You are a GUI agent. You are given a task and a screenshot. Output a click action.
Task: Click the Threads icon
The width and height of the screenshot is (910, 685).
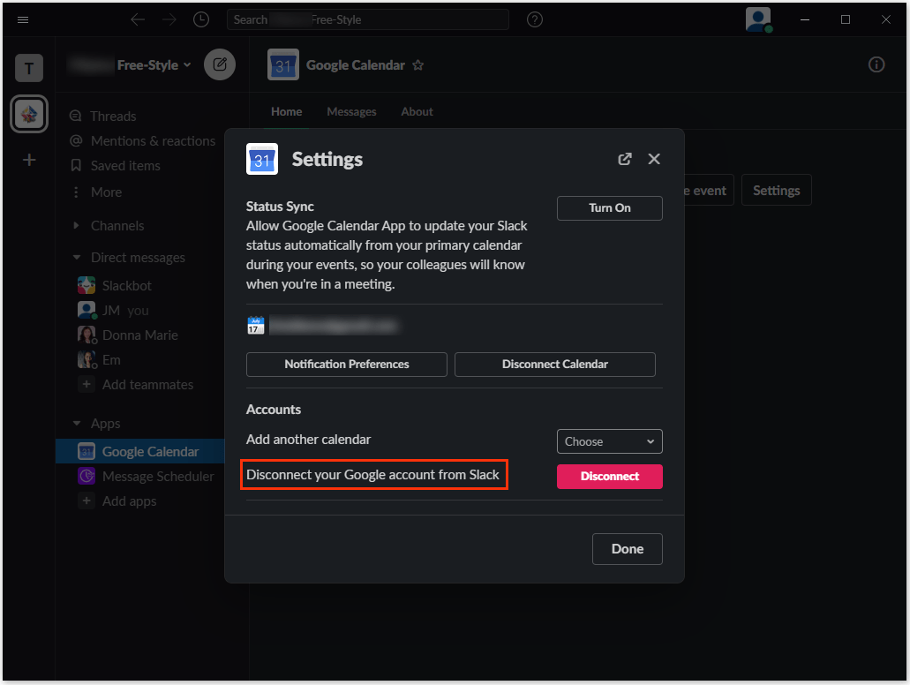tap(75, 116)
